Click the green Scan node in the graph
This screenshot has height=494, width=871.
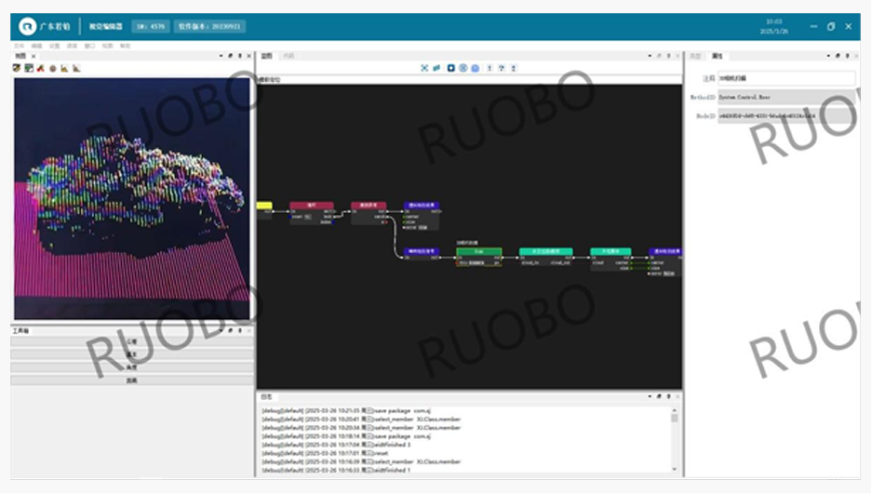(x=478, y=252)
